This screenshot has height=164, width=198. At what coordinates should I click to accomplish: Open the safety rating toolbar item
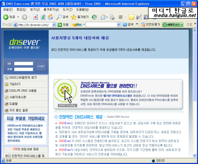click(x=150, y=25)
